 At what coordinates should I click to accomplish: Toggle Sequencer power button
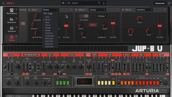[x=16, y=18]
